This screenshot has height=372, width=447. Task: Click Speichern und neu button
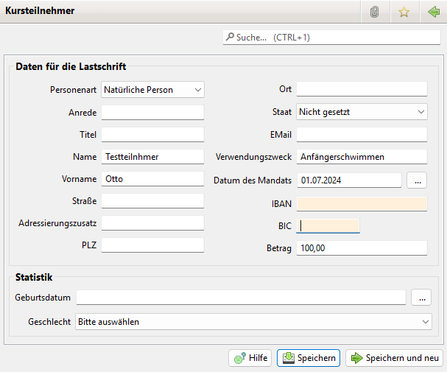[x=394, y=358]
